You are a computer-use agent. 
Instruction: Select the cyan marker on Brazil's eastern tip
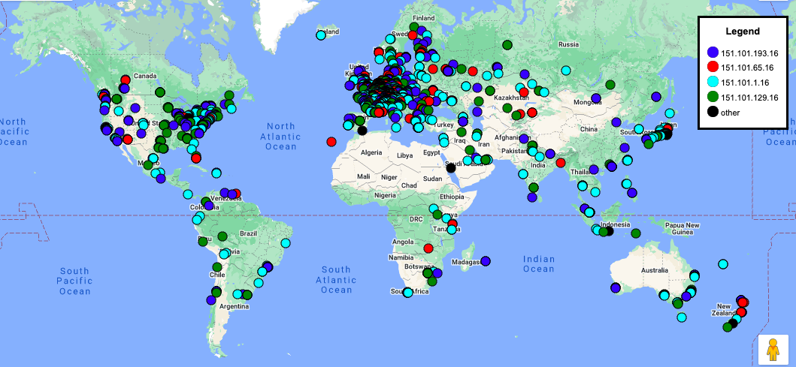click(x=286, y=243)
